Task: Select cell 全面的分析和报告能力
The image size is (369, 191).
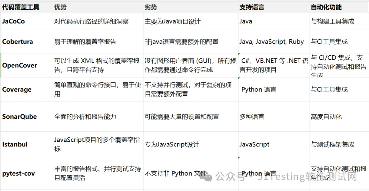Action: [98, 116]
